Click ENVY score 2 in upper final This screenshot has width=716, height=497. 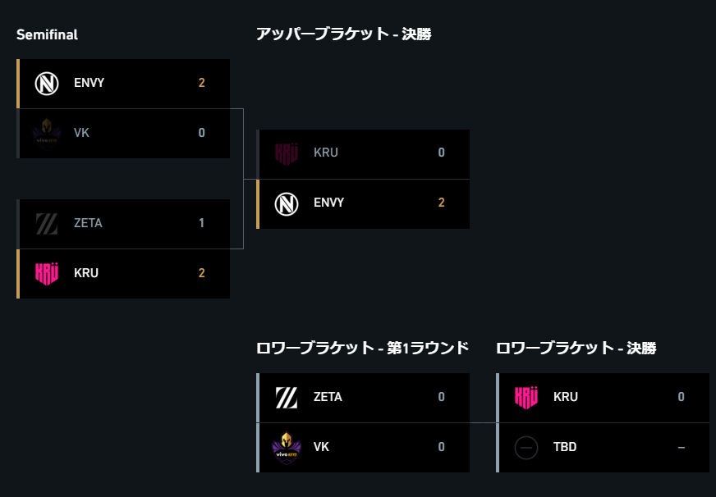pyautogui.click(x=441, y=203)
